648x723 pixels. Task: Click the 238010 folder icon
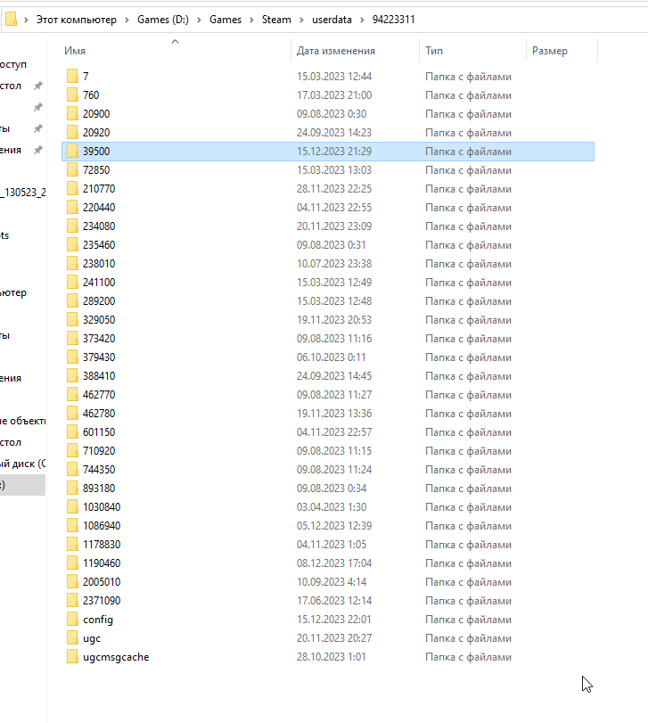(x=72, y=263)
